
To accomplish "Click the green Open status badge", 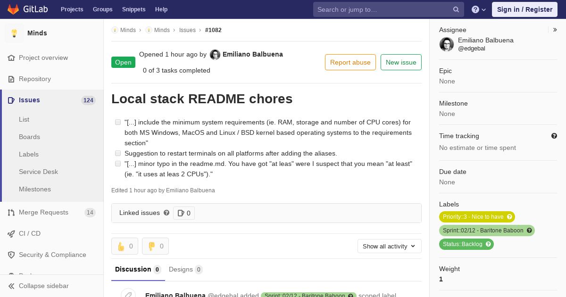I will click(123, 62).
